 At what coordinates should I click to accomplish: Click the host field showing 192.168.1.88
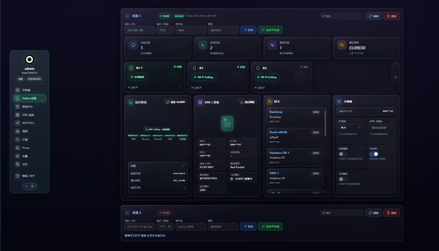(139, 30)
